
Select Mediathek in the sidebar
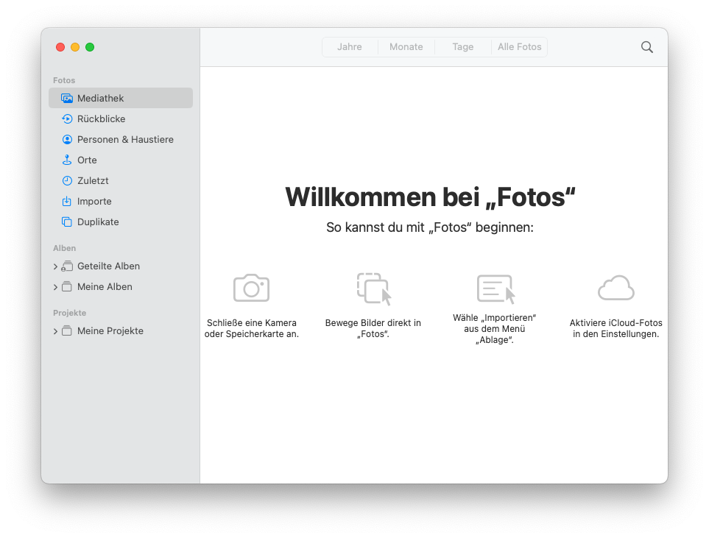coord(121,98)
